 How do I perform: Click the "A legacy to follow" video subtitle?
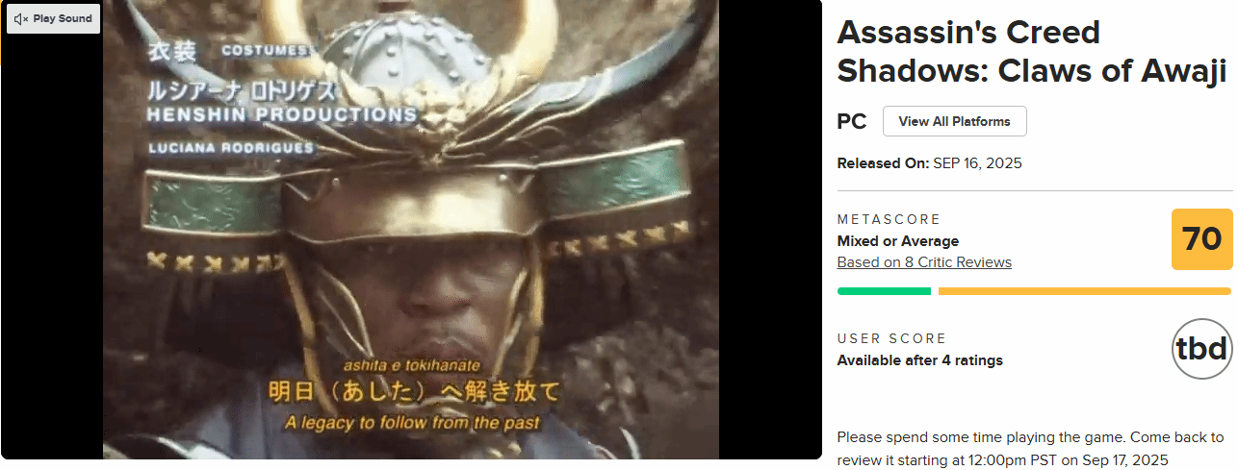tap(413, 422)
